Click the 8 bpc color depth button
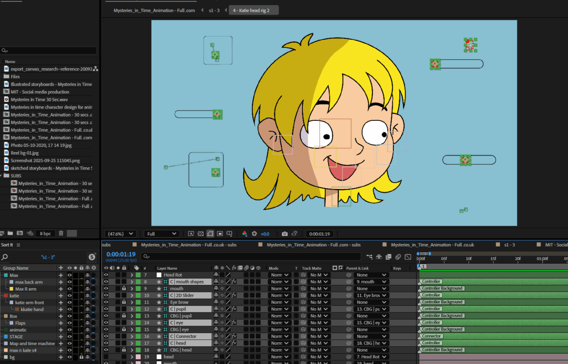Image resolution: width=568 pixels, height=364 pixels. coord(46,233)
